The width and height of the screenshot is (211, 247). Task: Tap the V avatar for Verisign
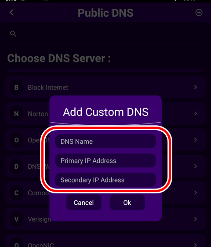pos(16,219)
